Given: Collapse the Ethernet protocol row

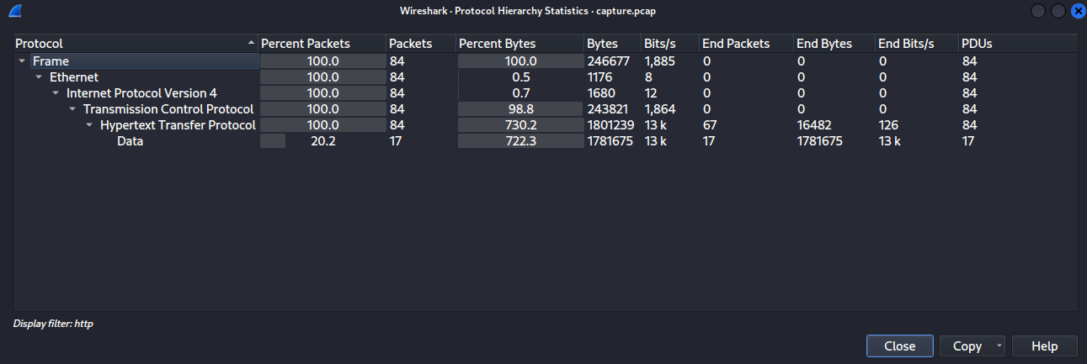Looking at the screenshot, I should (39, 77).
